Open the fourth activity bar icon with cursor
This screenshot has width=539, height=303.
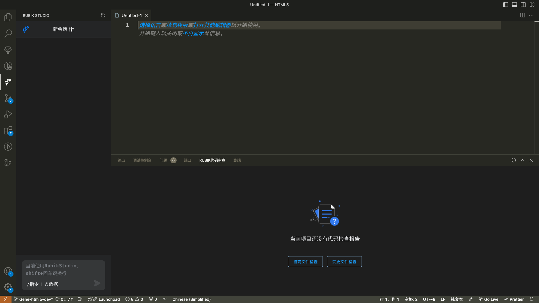coord(8,66)
